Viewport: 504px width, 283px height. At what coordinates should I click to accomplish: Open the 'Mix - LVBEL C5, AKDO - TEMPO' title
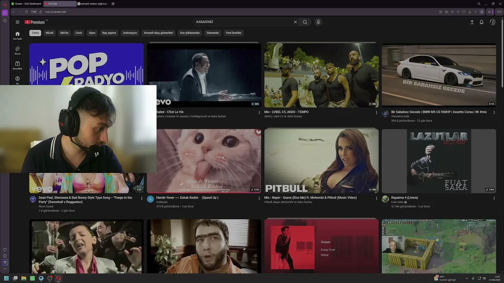[x=286, y=112]
